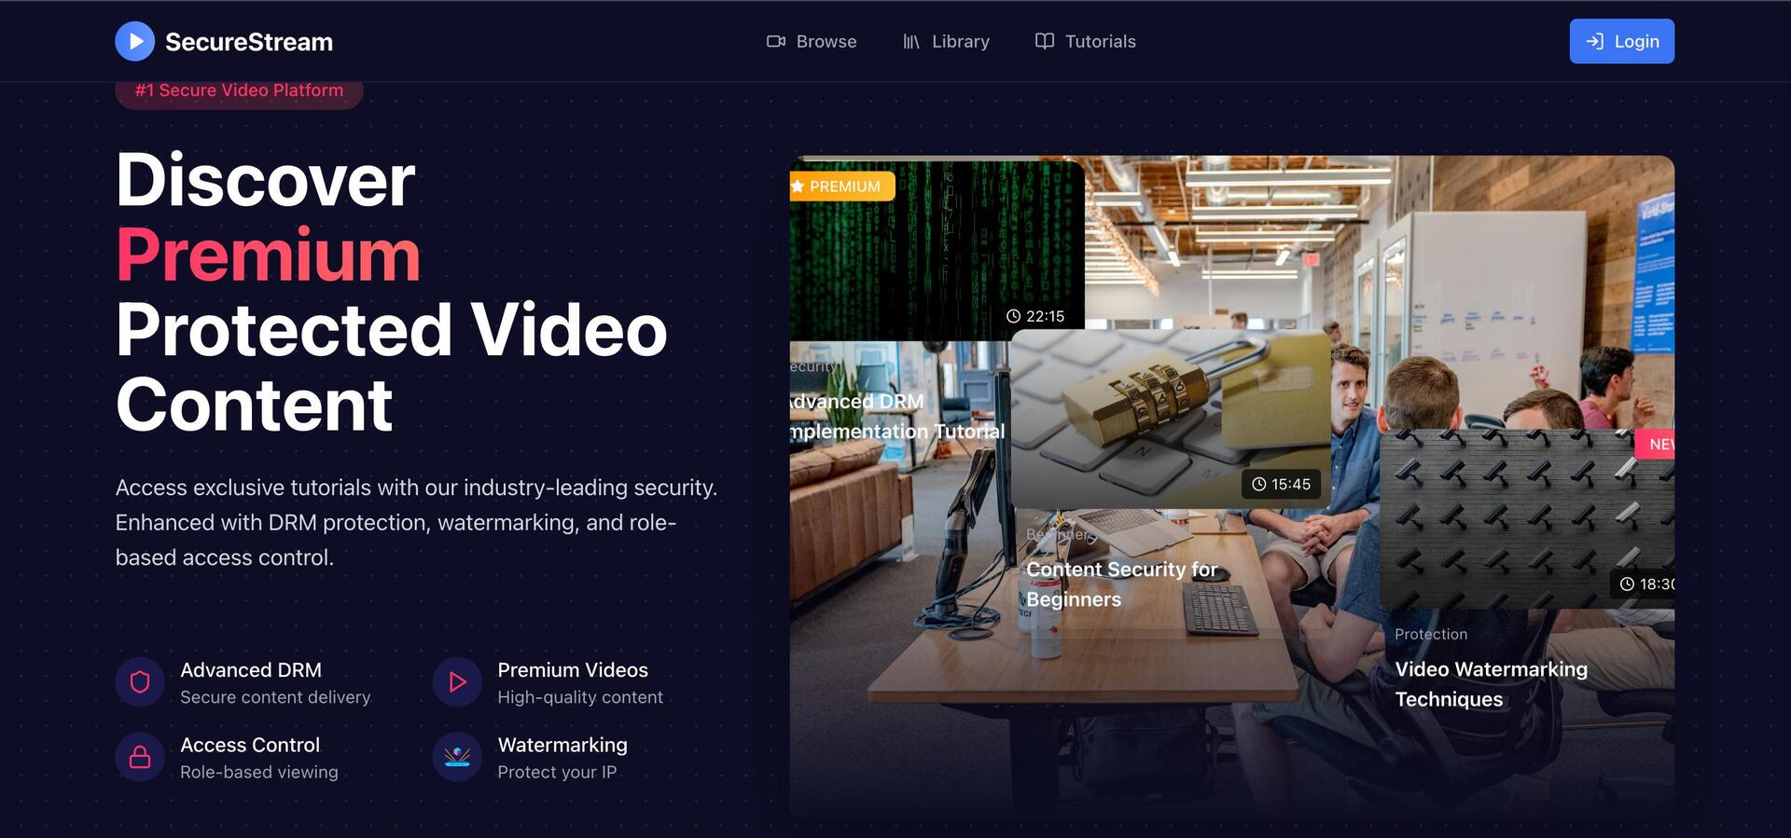Open the Browse menu item
This screenshot has height=838, width=1791.
826,41
